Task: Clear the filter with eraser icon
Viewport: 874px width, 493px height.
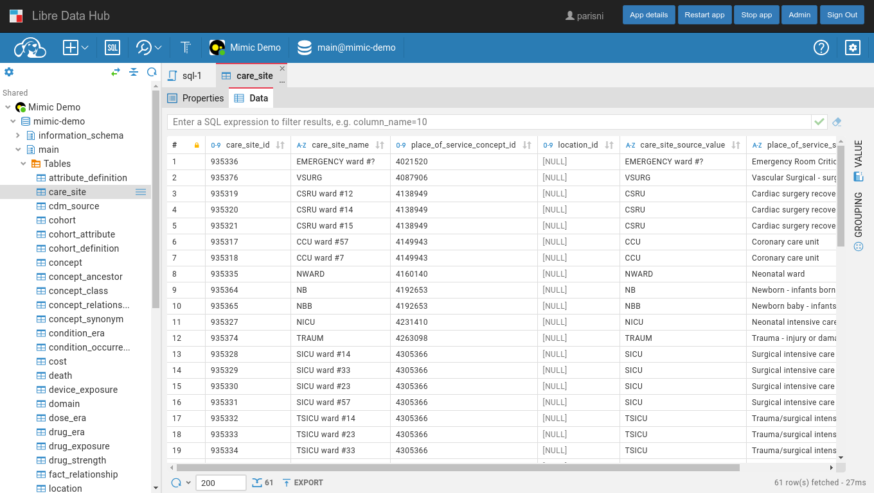Action: [837, 122]
